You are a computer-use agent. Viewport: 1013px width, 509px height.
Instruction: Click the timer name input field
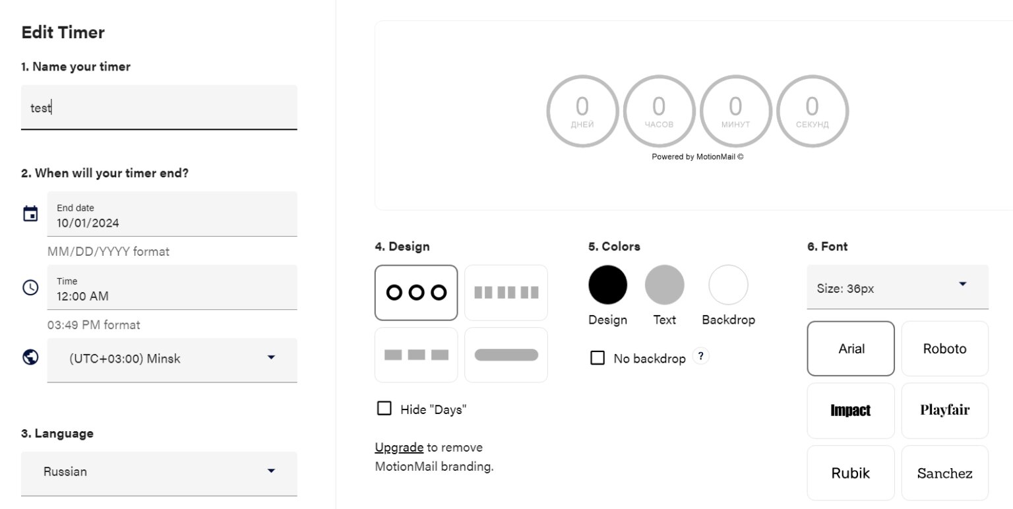159,107
